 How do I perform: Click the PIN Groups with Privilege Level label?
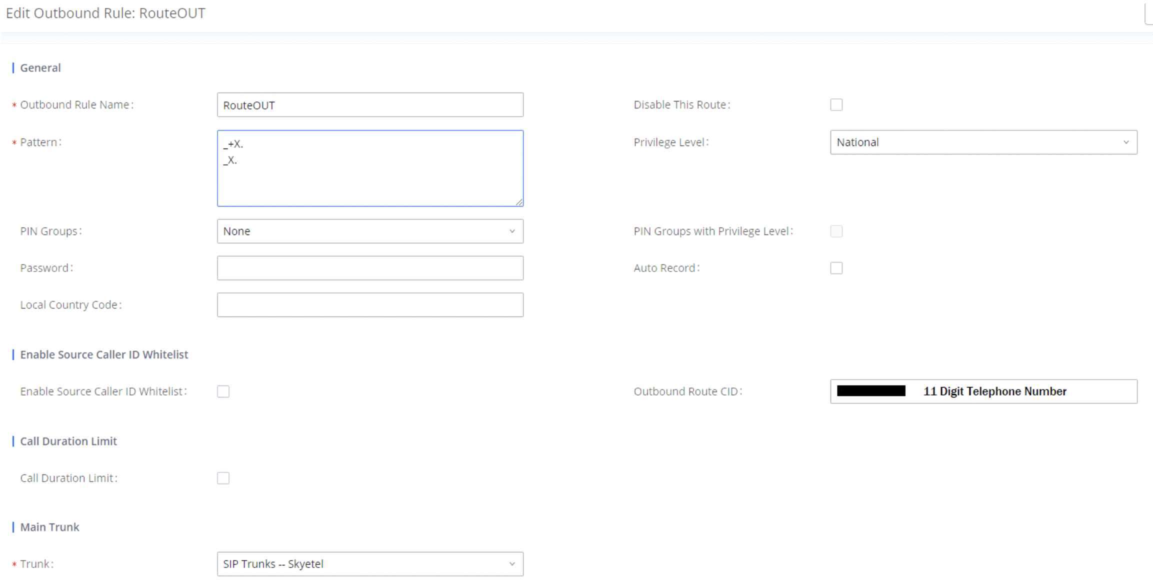pyautogui.click(x=713, y=231)
